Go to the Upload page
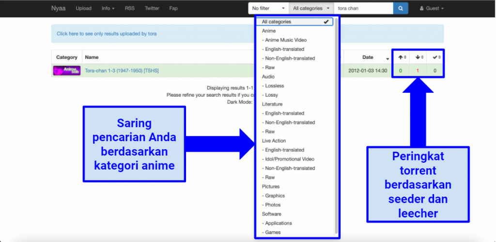Viewport: 496px width, 242px height. click(x=83, y=8)
